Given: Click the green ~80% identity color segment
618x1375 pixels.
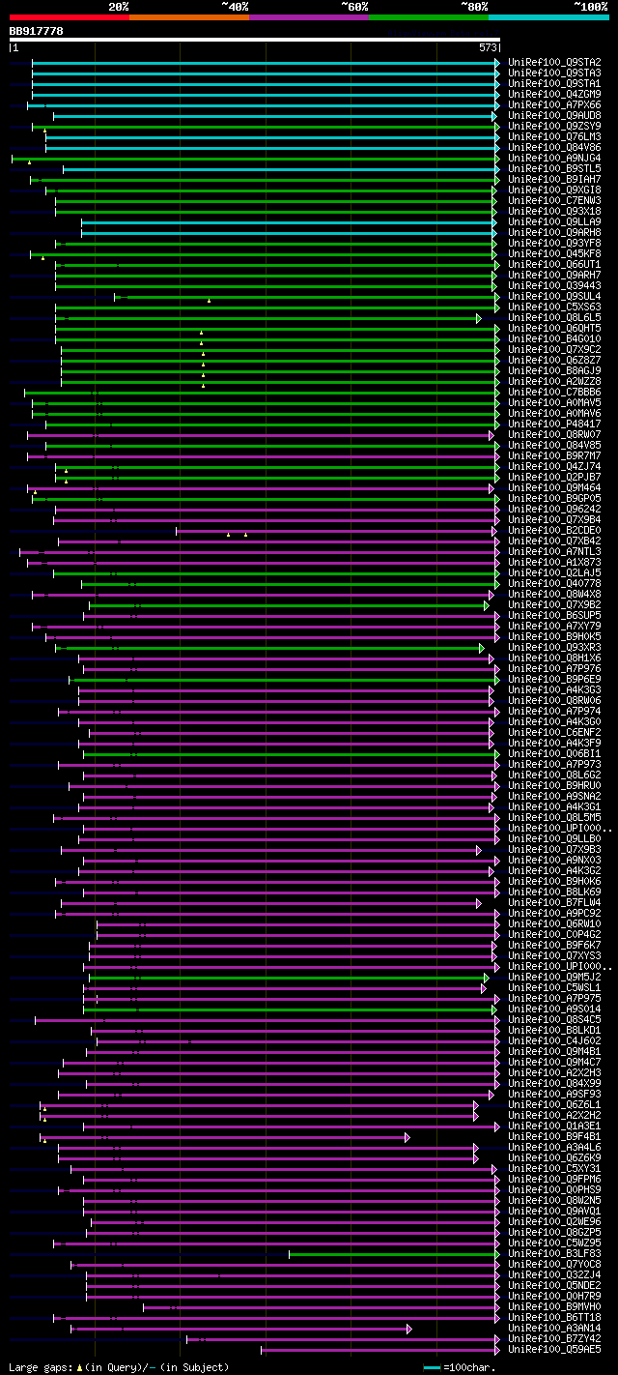Looking at the screenshot, I should [x=428, y=16].
